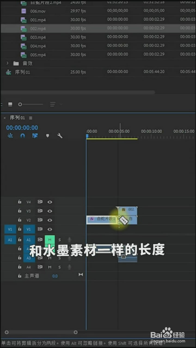Toggle lock on track V1
Screen dimensions: 196x348
point(19,229)
